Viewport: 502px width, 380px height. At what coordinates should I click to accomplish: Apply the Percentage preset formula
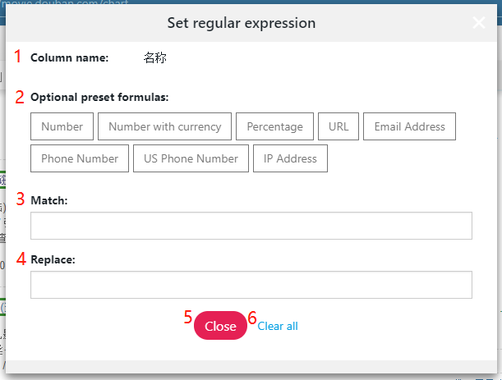[274, 126]
